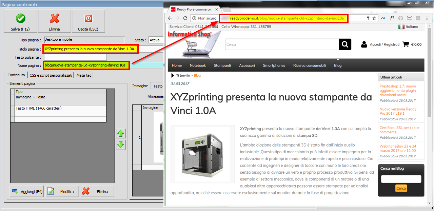
Task: Open the Prestashop 1.7 plugin article link
Action: point(398,91)
